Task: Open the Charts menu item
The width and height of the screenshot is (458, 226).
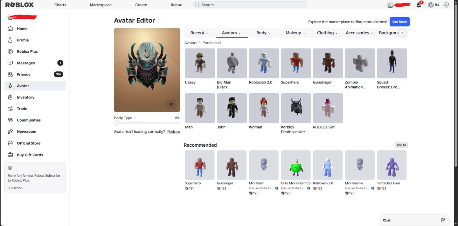Action: click(60, 5)
